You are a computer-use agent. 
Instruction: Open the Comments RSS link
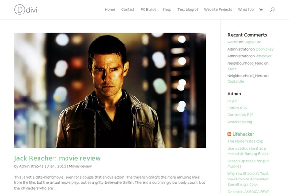coord(240,115)
